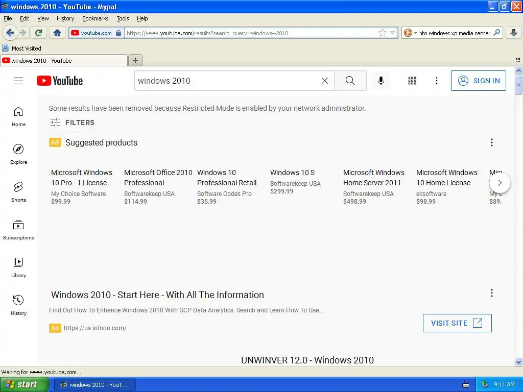
Task: Open the browser home page icon
Action: tap(57, 33)
